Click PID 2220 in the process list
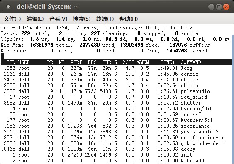Viewport: 234px width, 164px height. (10, 91)
